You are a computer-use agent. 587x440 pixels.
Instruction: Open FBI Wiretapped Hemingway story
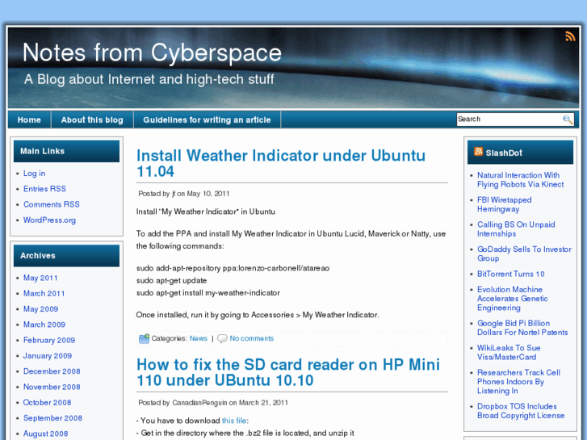(505, 204)
